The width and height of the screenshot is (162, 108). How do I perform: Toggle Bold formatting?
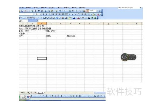(x=43, y=14)
